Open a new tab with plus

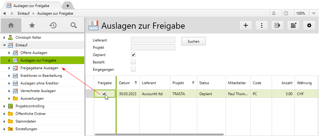coord(67,6)
